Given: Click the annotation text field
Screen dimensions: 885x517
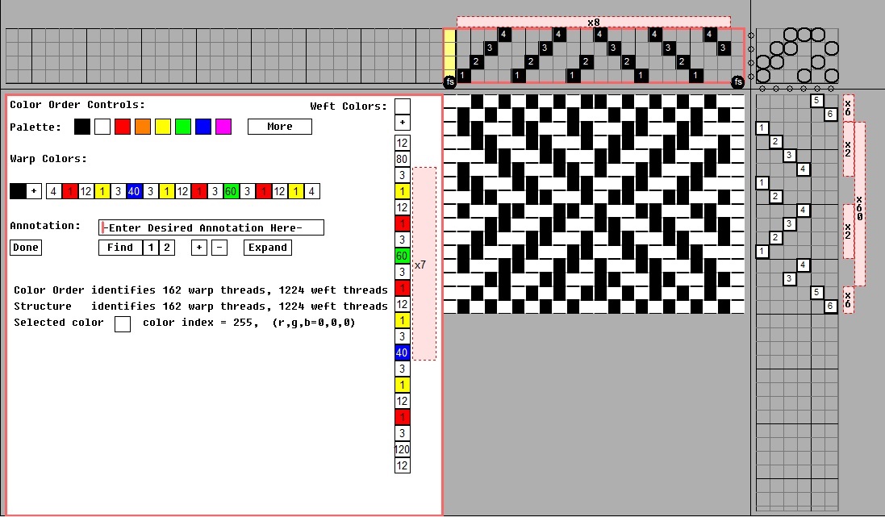Looking at the screenshot, I should tap(211, 227).
